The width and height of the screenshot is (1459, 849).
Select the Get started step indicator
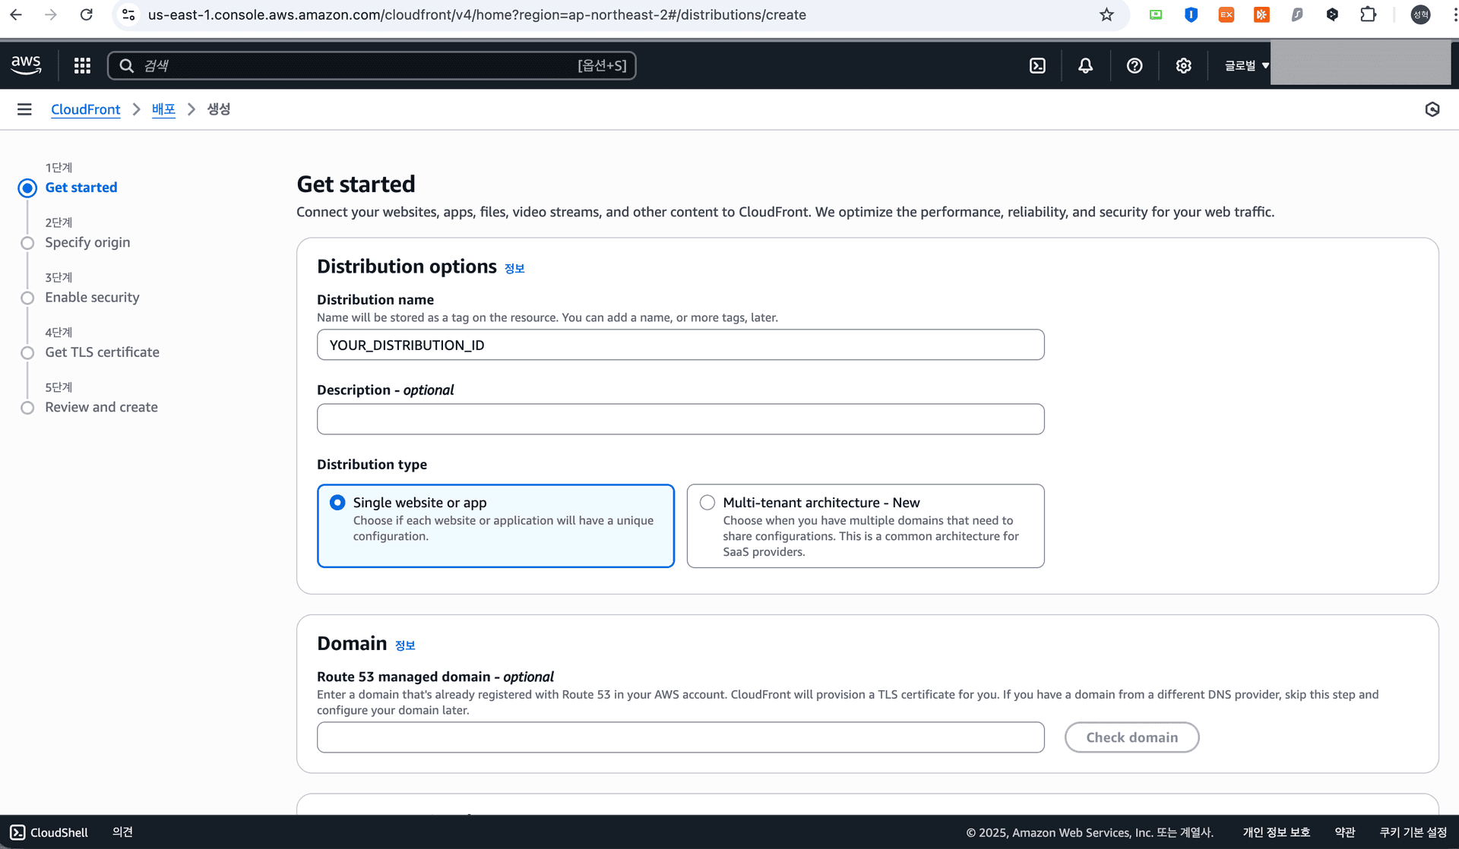tap(27, 188)
